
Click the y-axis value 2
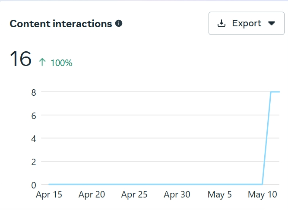click(33, 162)
